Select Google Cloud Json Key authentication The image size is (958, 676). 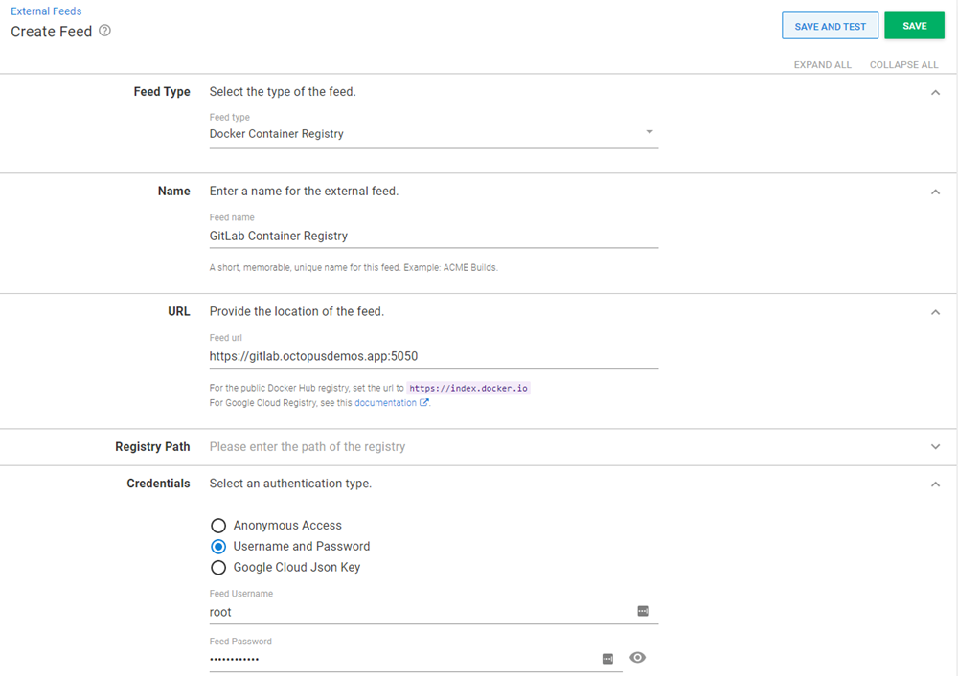pos(218,567)
